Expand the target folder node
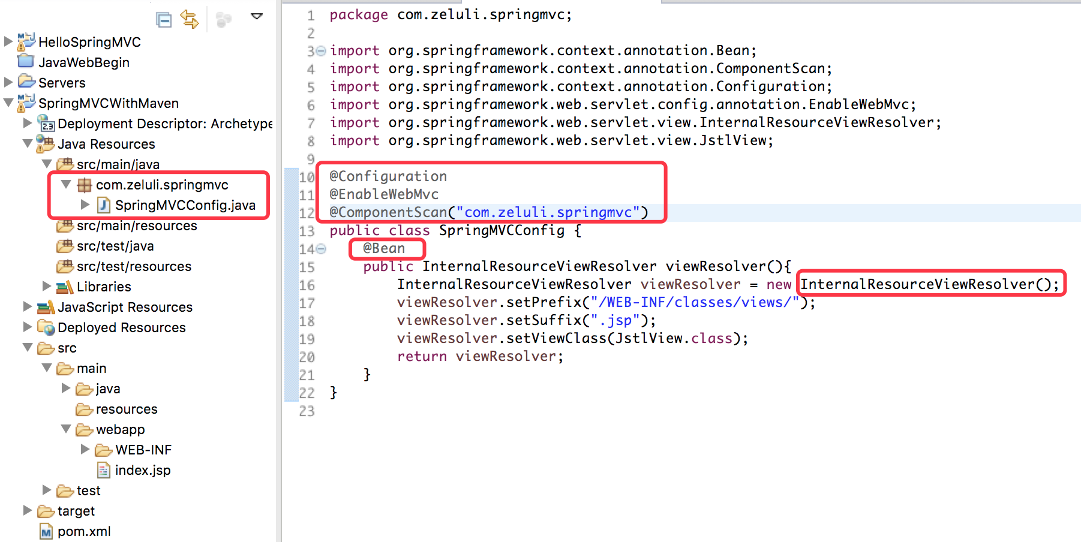The width and height of the screenshot is (1081, 542). [28, 510]
